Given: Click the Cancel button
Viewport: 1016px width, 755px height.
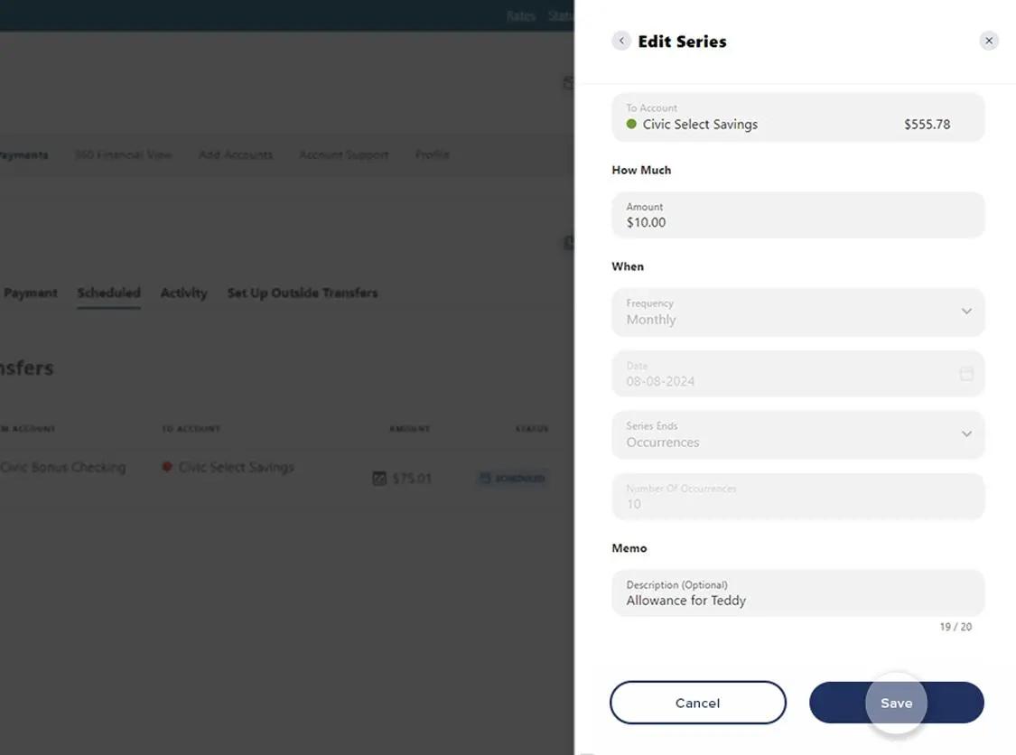Looking at the screenshot, I should click(x=697, y=702).
